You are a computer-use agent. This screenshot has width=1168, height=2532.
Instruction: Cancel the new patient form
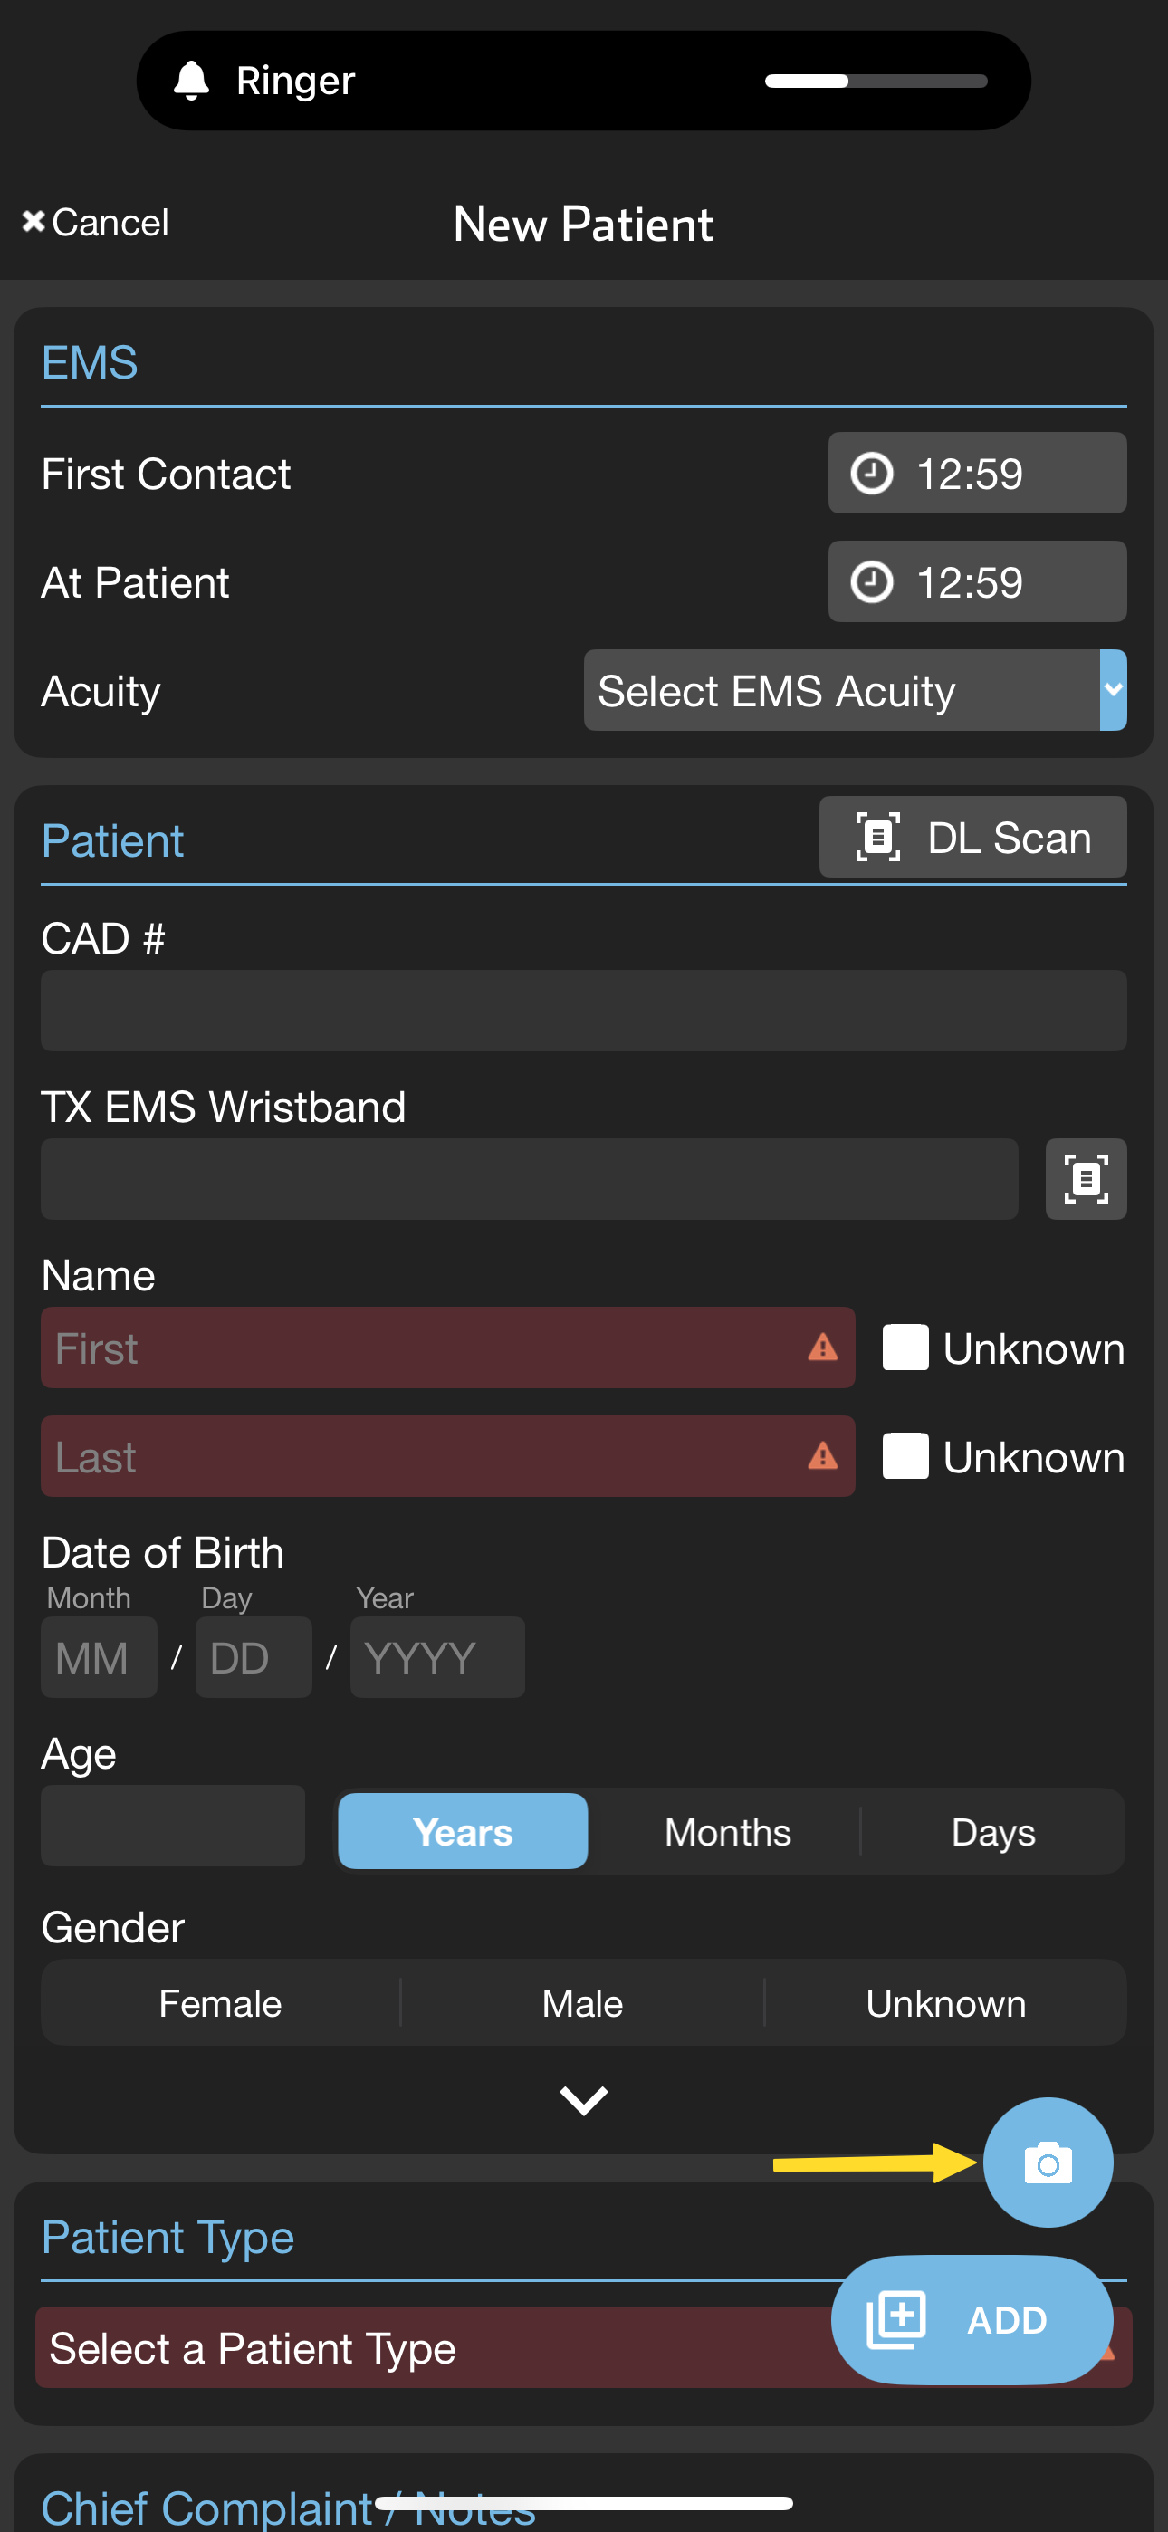pyautogui.click(x=96, y=223)
